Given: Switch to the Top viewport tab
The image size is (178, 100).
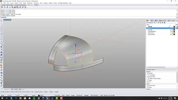Looking at the screenshot, I should pyautogui.click(x=12, y=89).
